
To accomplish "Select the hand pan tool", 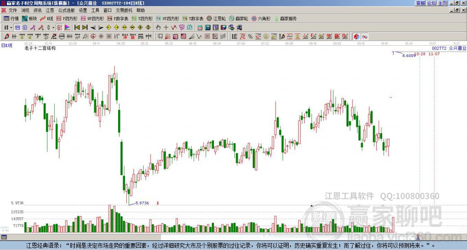I will 158,27.
